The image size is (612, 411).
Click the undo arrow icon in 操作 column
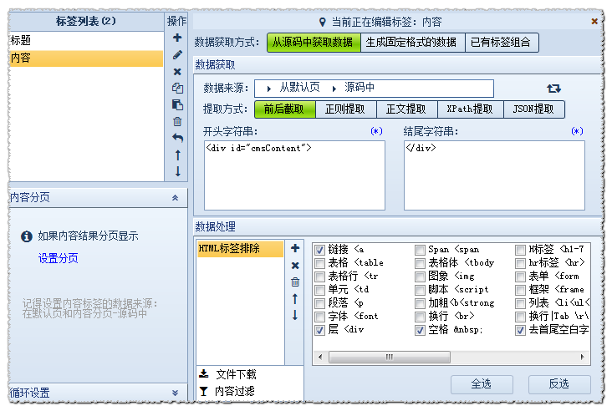pos(177,138)
